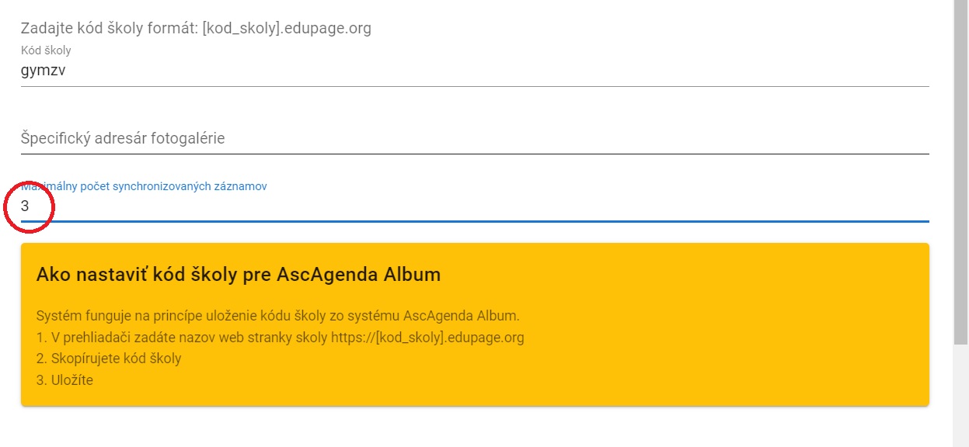The width and height of the screenshot is (969, 447).
Task: Click the number 3 inside the red circle
Action: (x=25, y=206)
